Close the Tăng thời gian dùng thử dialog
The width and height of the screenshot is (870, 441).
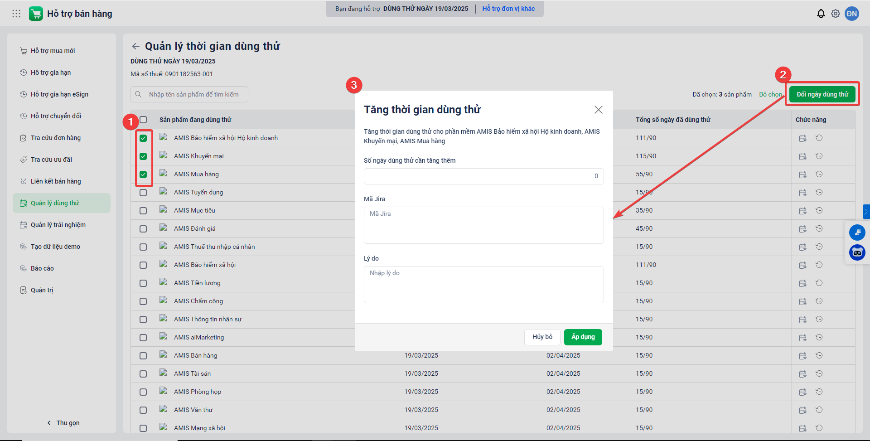[599, 110]
